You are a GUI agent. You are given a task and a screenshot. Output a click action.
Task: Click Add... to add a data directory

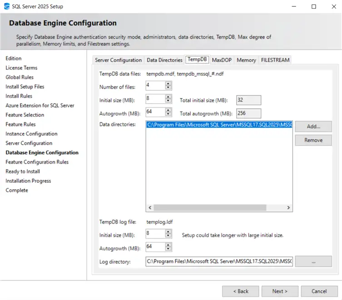pos(313,126)
